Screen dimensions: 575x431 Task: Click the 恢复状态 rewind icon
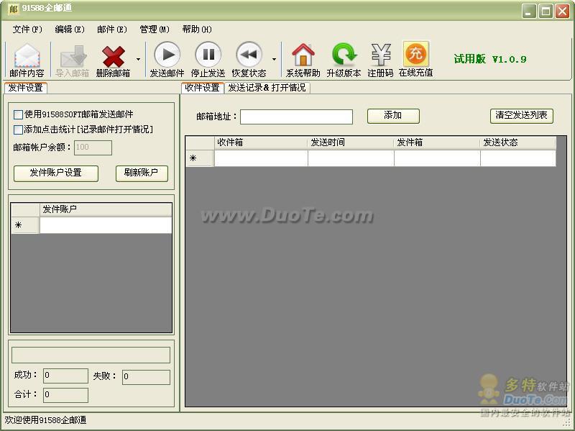click(249, 55)
